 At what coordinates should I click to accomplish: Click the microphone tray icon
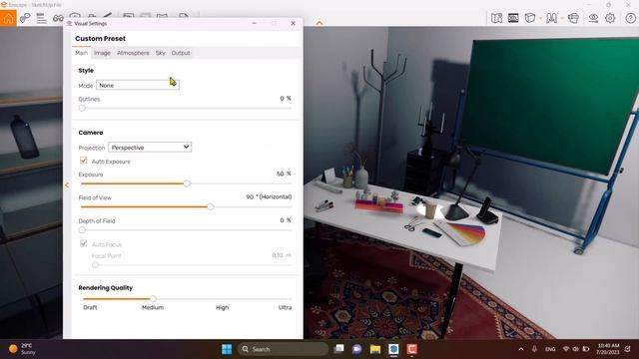point(534,349)
